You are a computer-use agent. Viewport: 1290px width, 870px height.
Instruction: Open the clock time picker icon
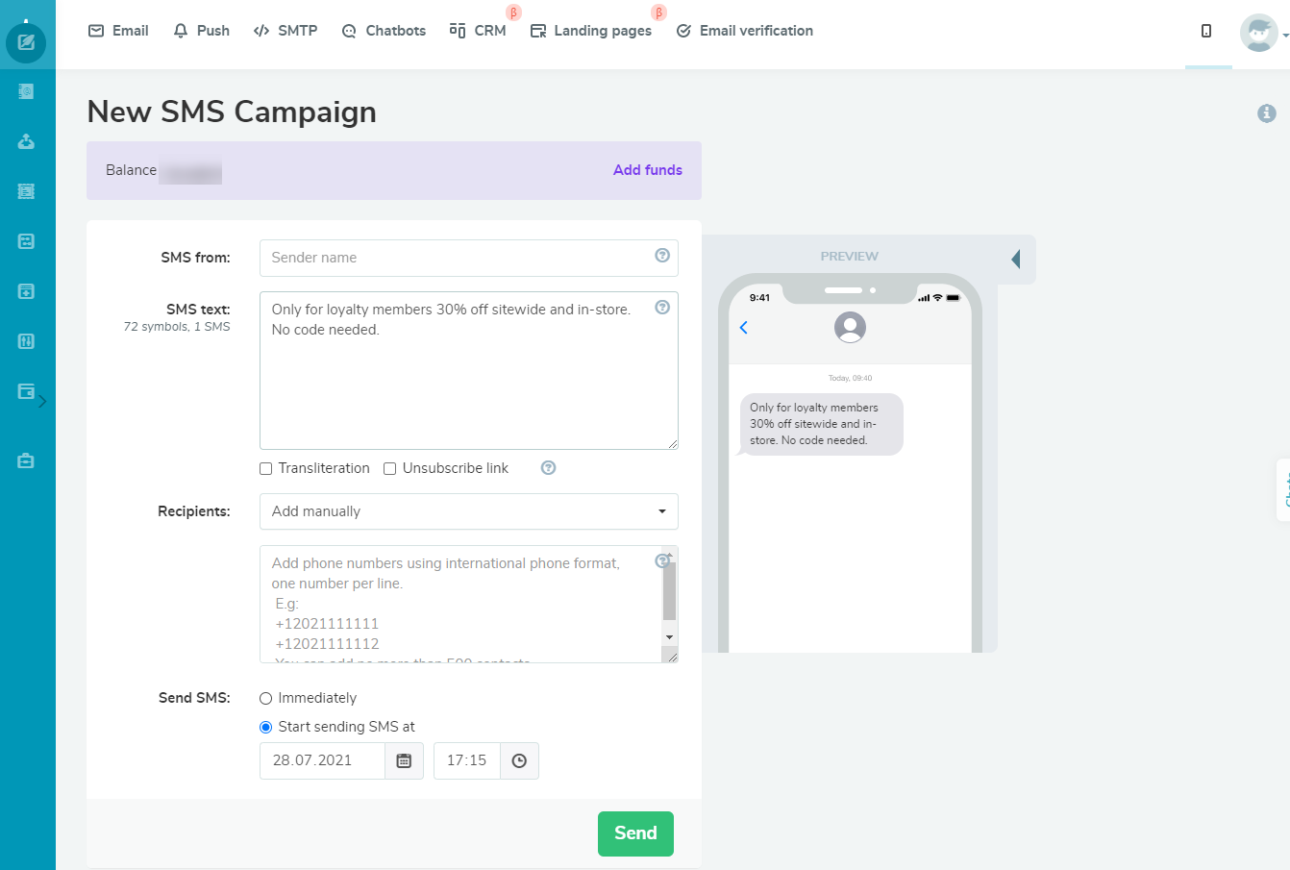519,760
